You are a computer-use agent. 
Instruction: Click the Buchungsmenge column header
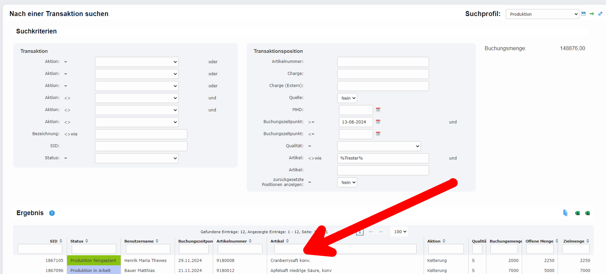click(506, 241)
